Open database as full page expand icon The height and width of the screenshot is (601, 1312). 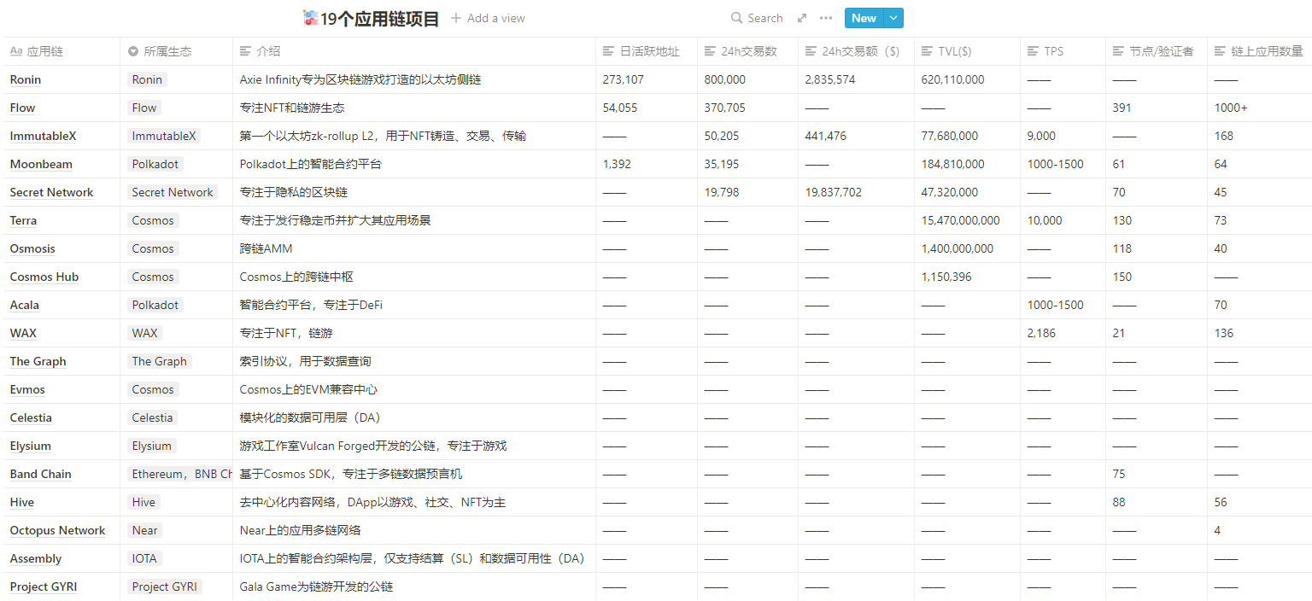[802, 18]
